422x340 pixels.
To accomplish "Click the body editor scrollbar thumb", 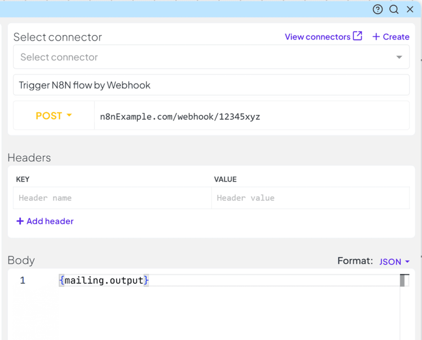I will (404, 280).
